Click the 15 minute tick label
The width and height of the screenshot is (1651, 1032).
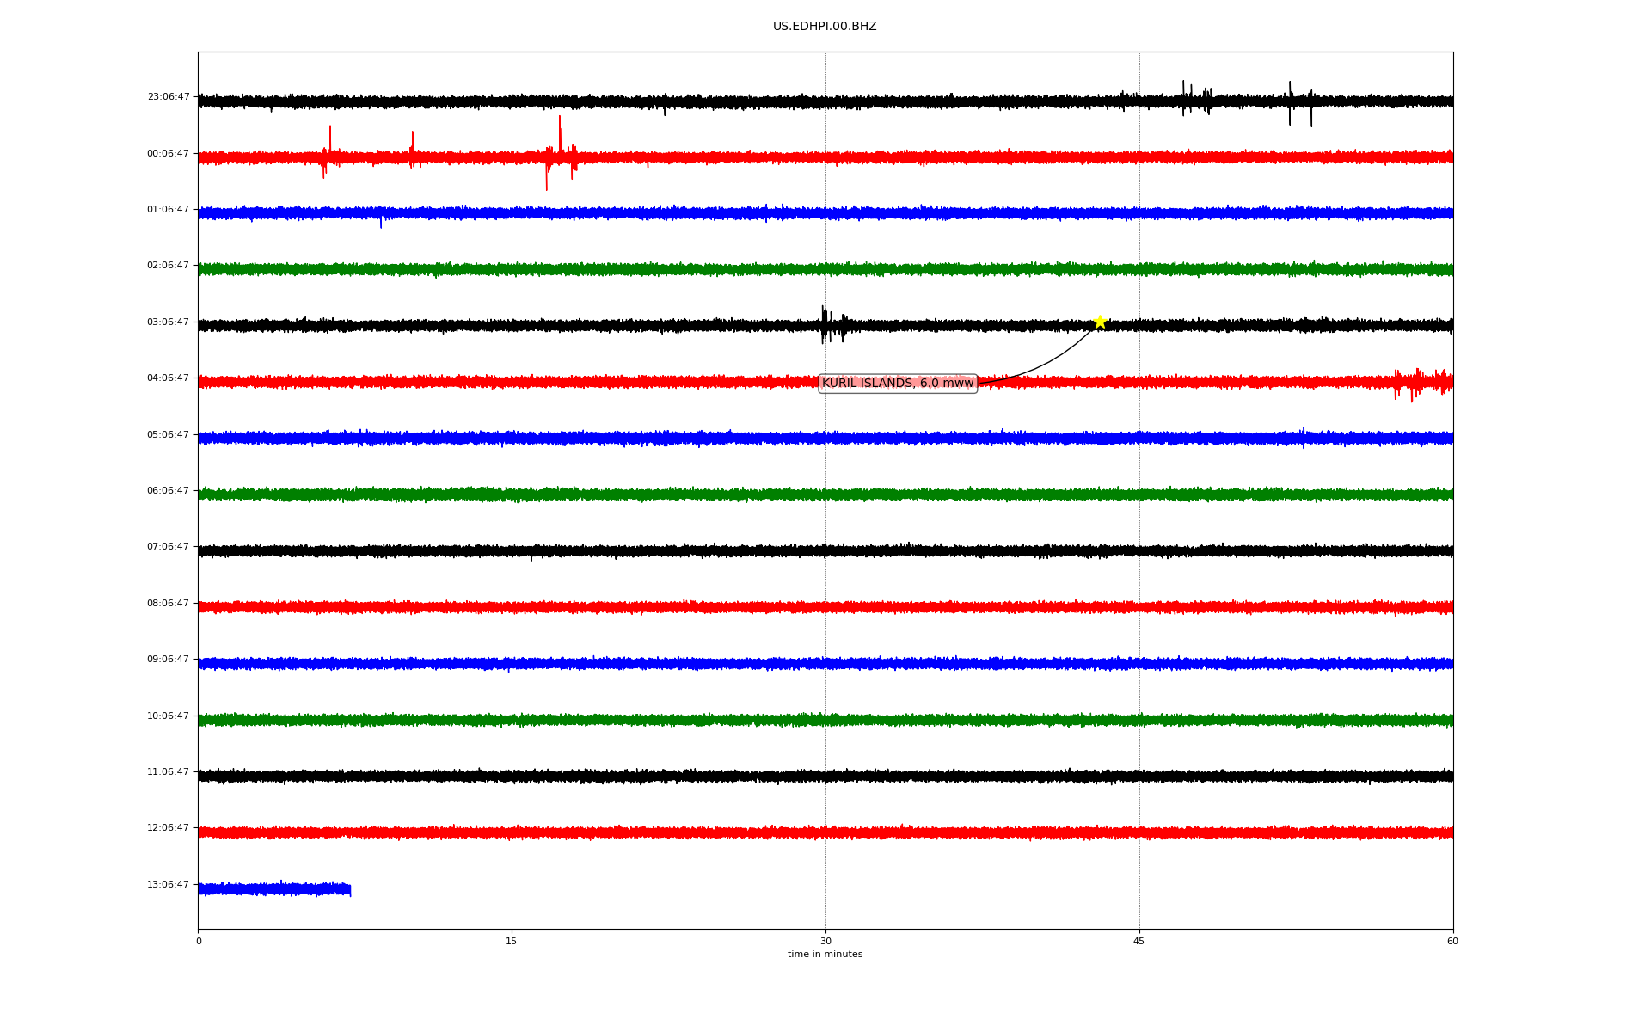click(512, 942)
